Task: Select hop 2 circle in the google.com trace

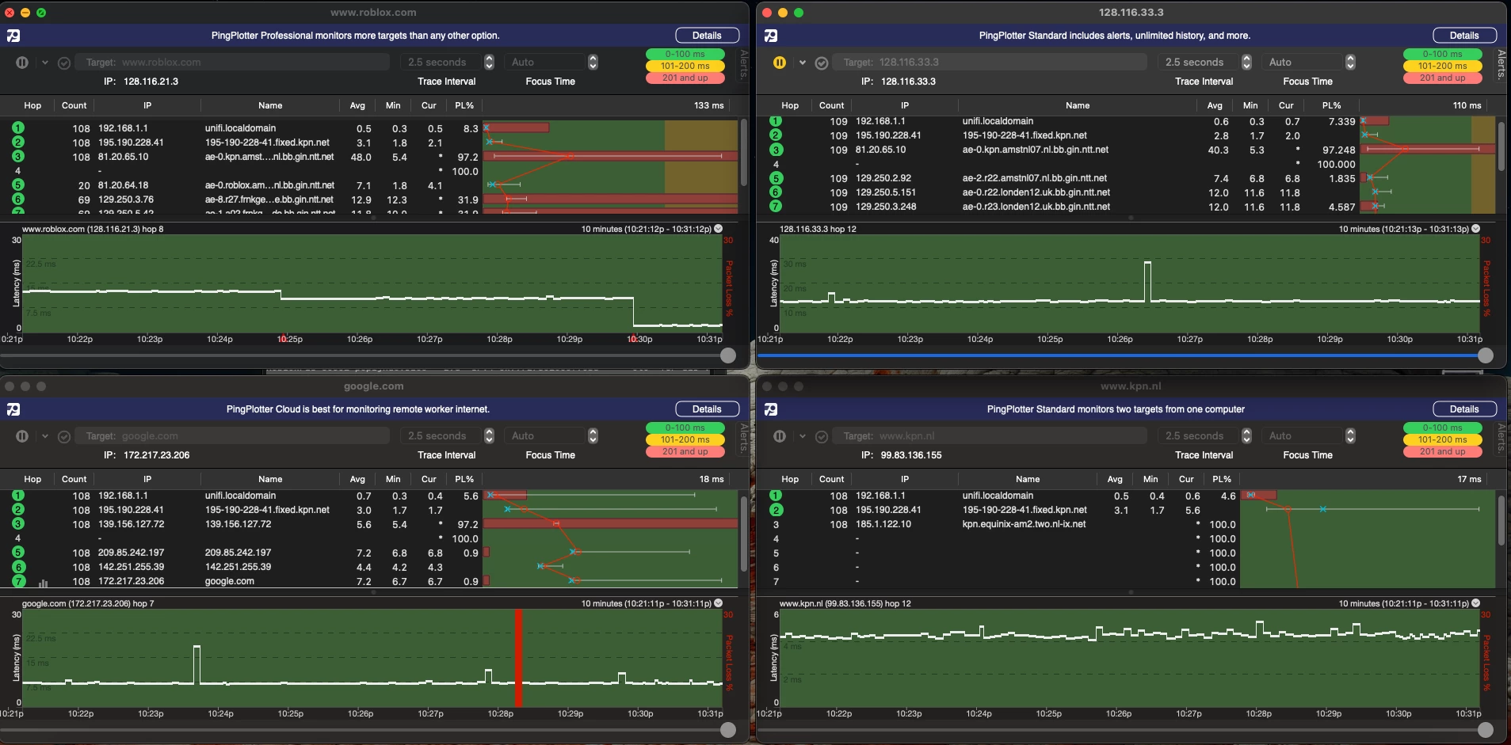Action: coord(18,510)
